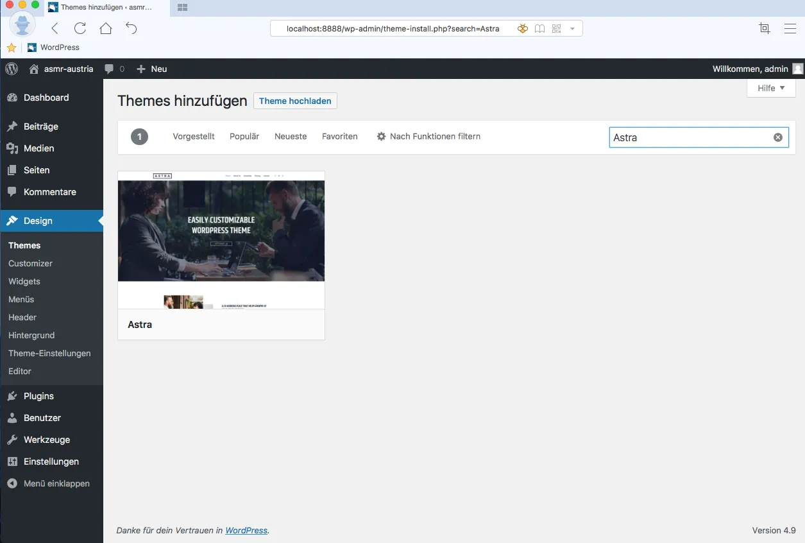Image resolution: width=805 pixels, height=543 pixels.
Task: Switch to Populär themes filter
Action: [244, 136]
